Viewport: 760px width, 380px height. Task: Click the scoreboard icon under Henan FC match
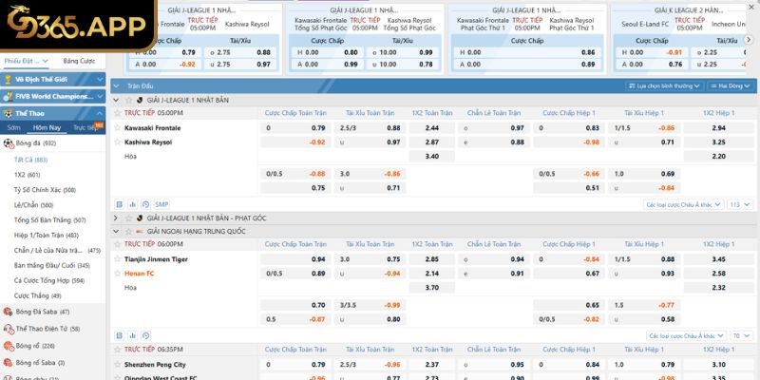click(x=119, y=336)
